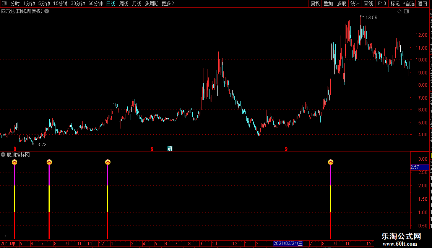Viewport: 432px width, 248px height.
Task: Click the diamond icon above the chart
Action: 399,11
